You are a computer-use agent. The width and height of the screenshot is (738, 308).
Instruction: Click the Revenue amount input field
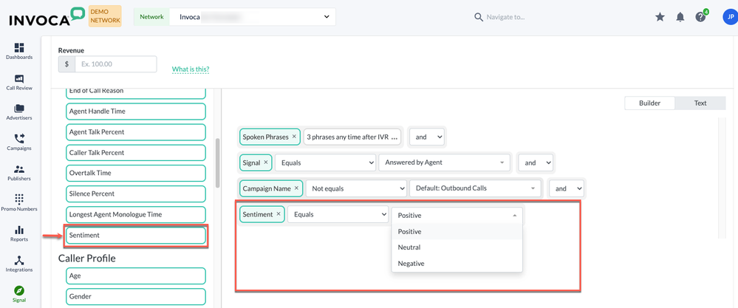tap(115, 64)
